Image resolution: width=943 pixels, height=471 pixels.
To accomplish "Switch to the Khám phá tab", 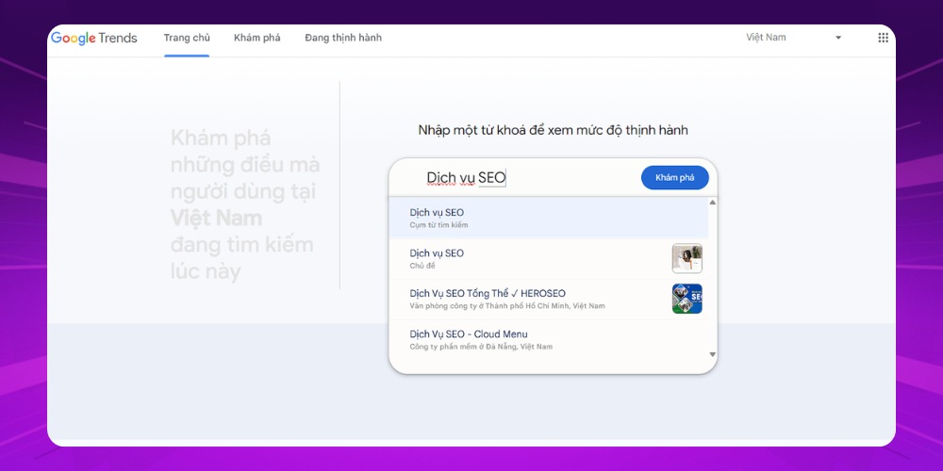I will (x=256, y=38).
